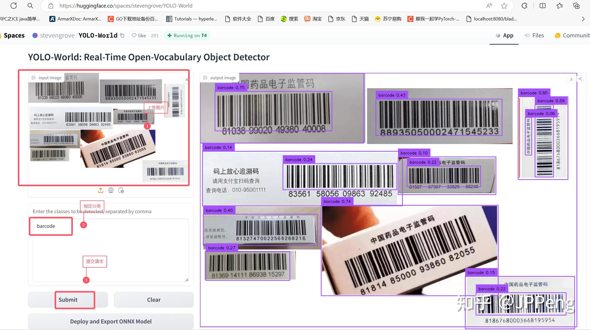Click clipboard paste icon under input
The height and width of the screenshot is (330, 590).
point(121,190)
